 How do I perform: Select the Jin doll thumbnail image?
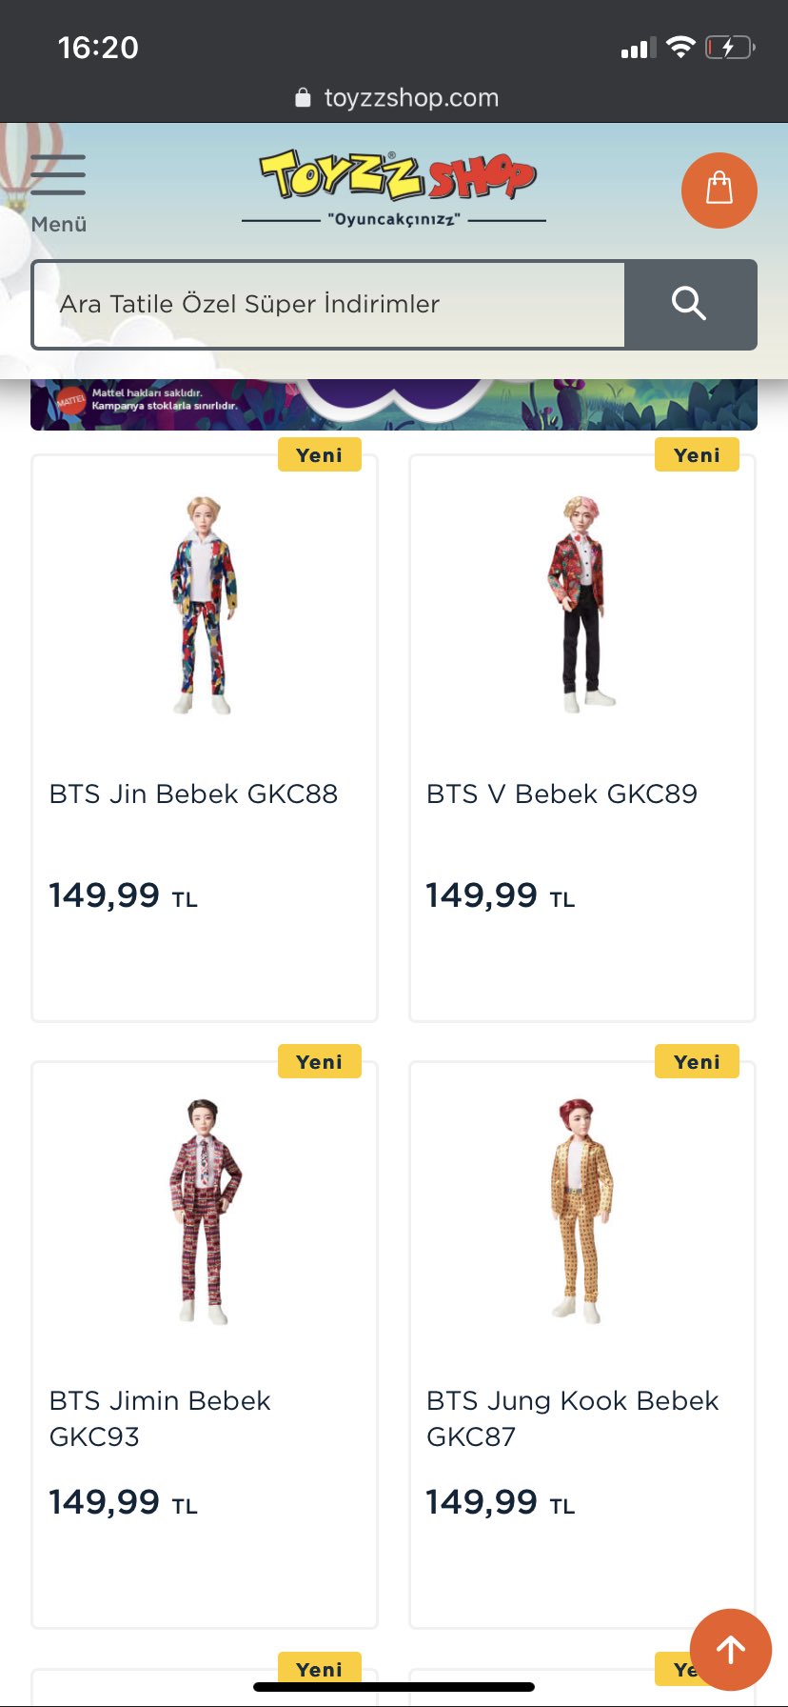(x=203, y=604)
